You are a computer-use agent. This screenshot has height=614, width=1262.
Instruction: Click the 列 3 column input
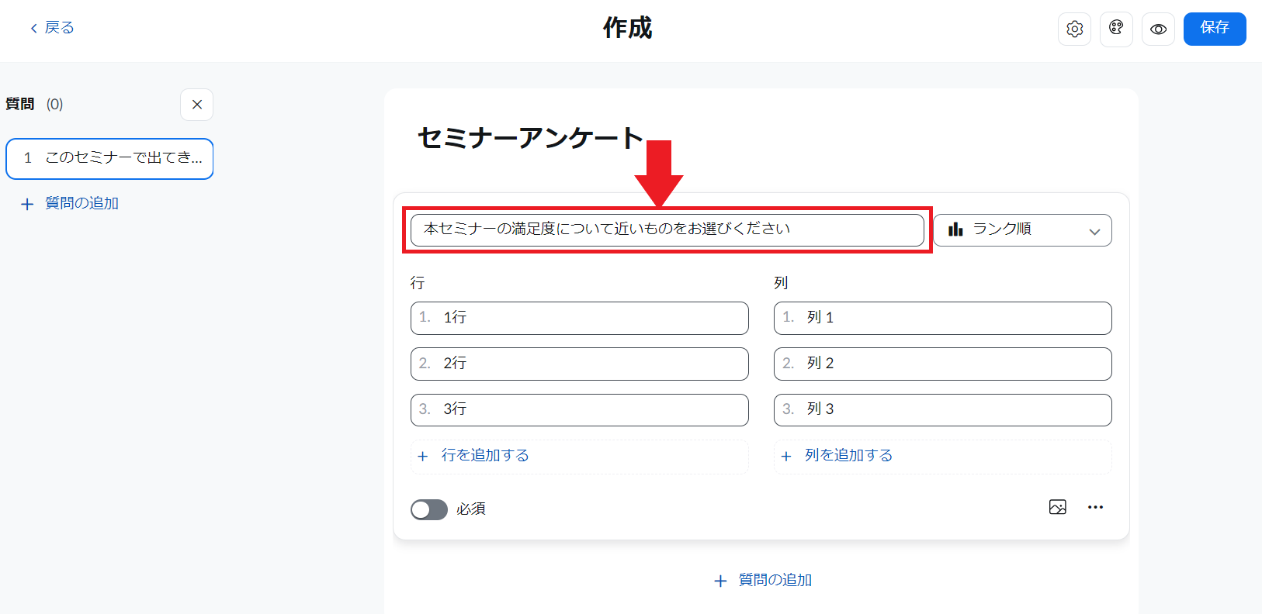click(943, 409)
